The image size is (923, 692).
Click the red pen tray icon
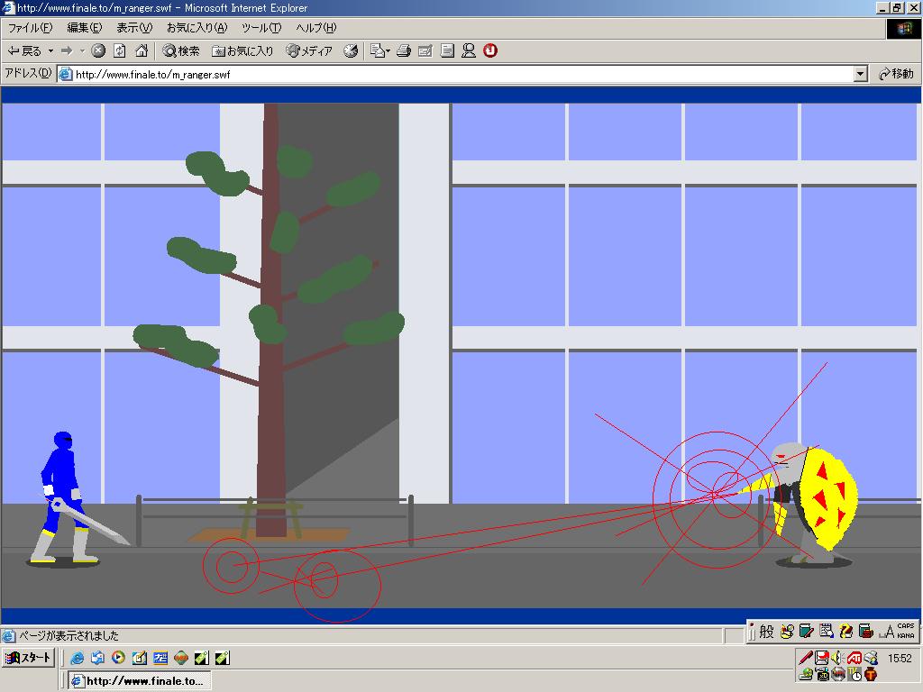[806, 657]
